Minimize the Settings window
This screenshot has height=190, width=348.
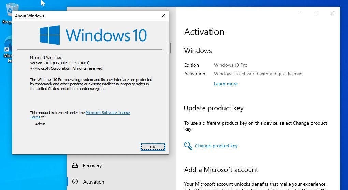(x=301, y=13)
